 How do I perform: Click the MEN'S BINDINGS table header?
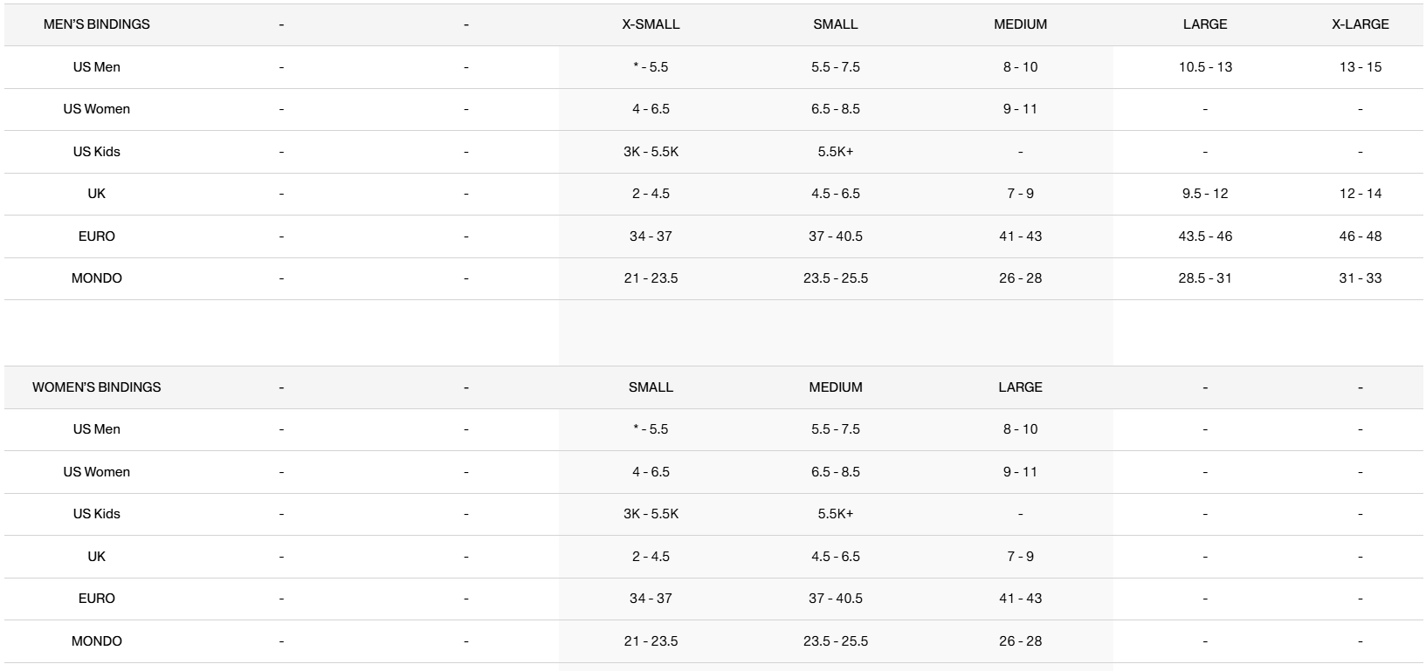pyautogui.click(x=96, y=24)
